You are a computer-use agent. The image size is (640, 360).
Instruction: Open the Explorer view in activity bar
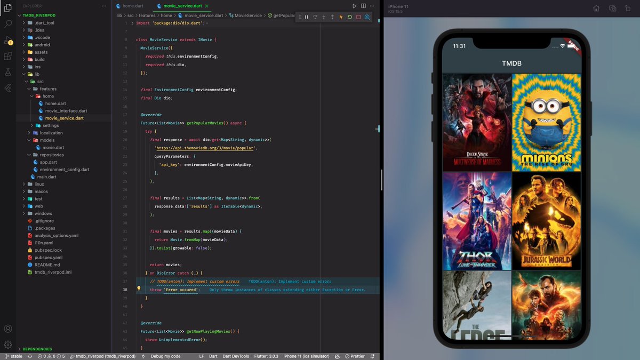(8, 7)
